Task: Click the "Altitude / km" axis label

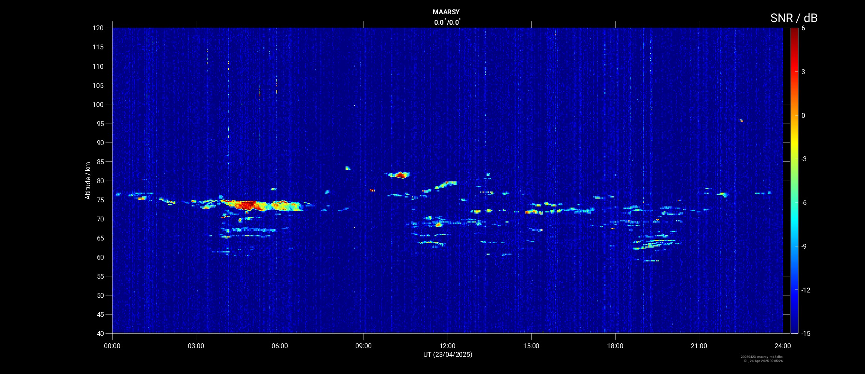Action: (x=88, y=181)
